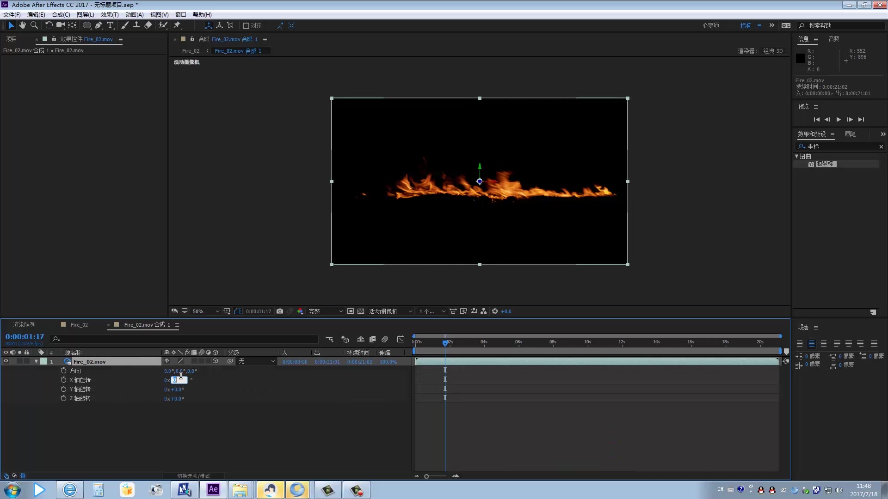The width and height of the screenshot is (888, 499).
Task: Open the 文件(F) menu
Action: tap(12, 15)
